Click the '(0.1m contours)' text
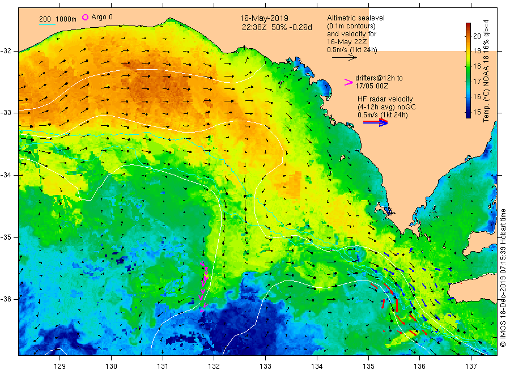The width and height of the screenshot is (510, 374). [351, 26]
